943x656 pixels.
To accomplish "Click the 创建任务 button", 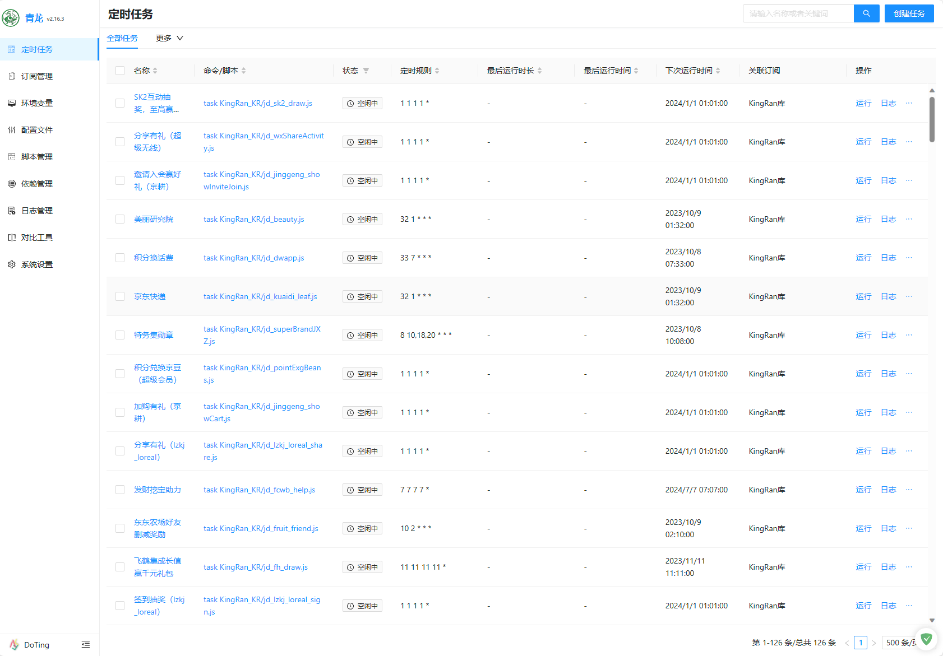I will [909, 13].
